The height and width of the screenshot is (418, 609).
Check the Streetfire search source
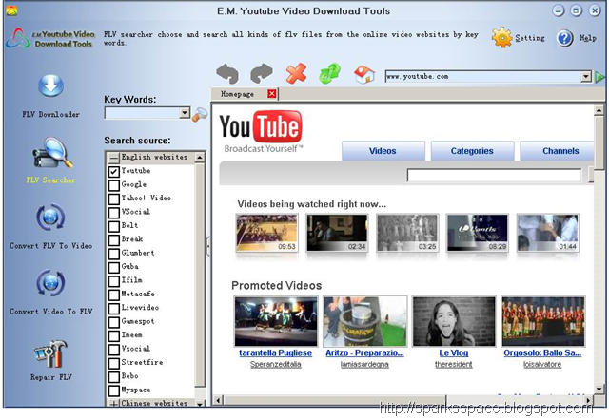tap(114, 363)
